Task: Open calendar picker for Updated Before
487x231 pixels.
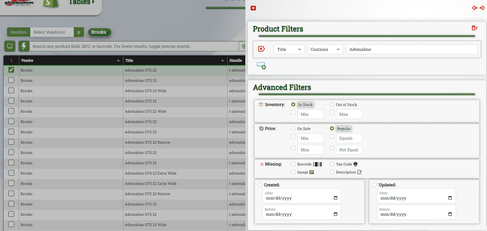Action: (x=450, y=214)
